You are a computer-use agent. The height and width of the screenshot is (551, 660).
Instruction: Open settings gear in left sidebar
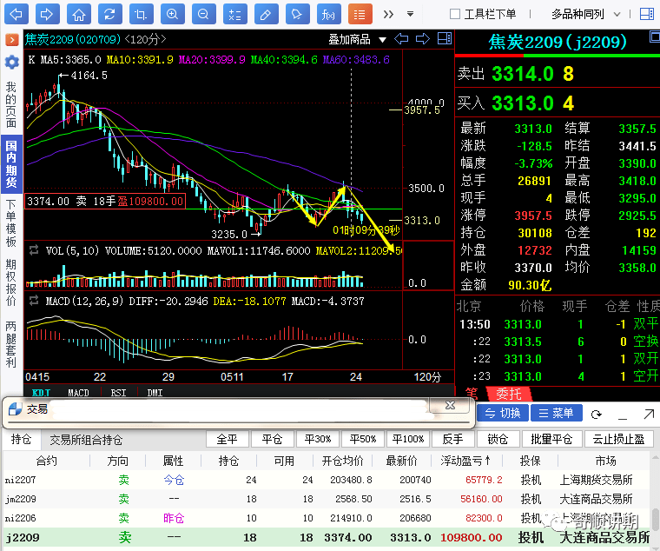[x=11, y=63]
